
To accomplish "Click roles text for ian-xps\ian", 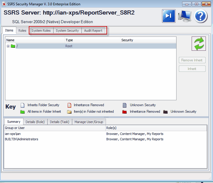I will (135, 134).
